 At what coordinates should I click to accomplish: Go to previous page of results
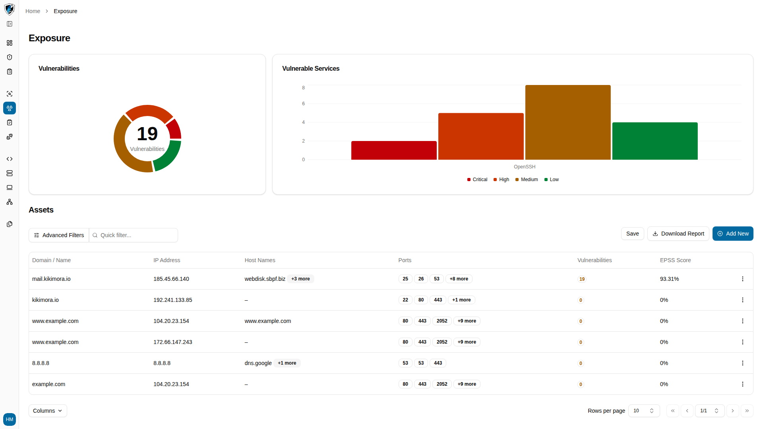[x=687, y=411]
